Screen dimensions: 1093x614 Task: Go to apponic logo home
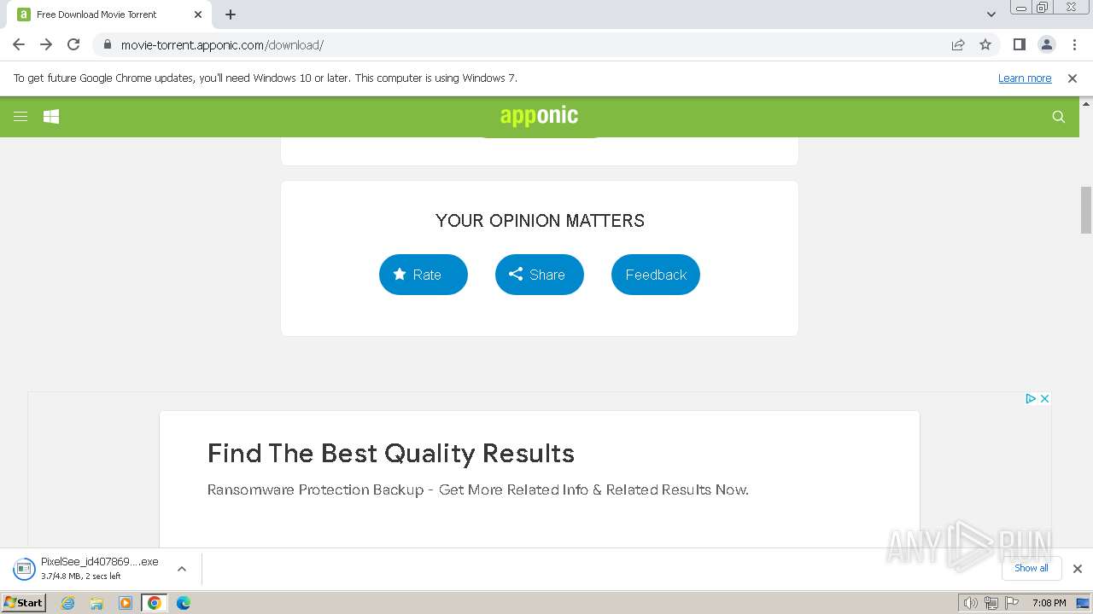pos(539,116)
